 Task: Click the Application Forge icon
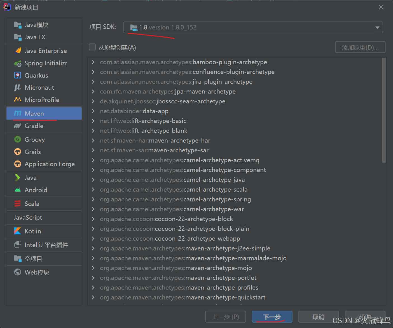pos(18,164)
